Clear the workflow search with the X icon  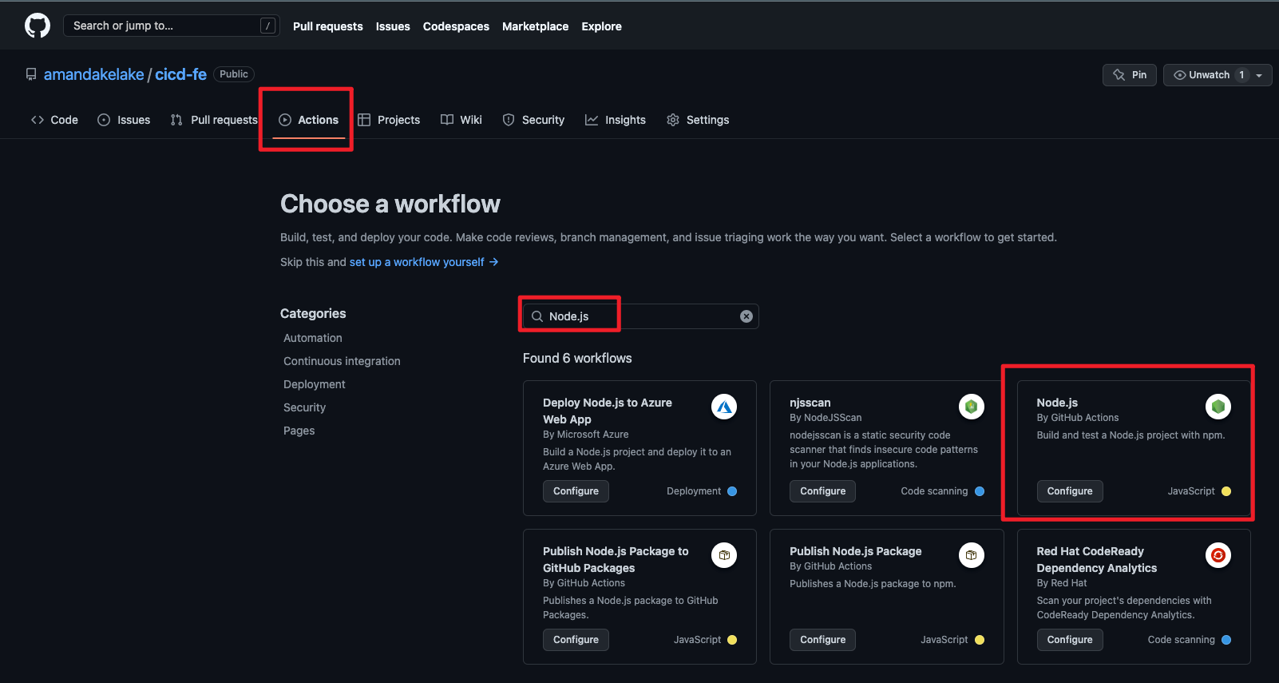(x=746, y=316)
